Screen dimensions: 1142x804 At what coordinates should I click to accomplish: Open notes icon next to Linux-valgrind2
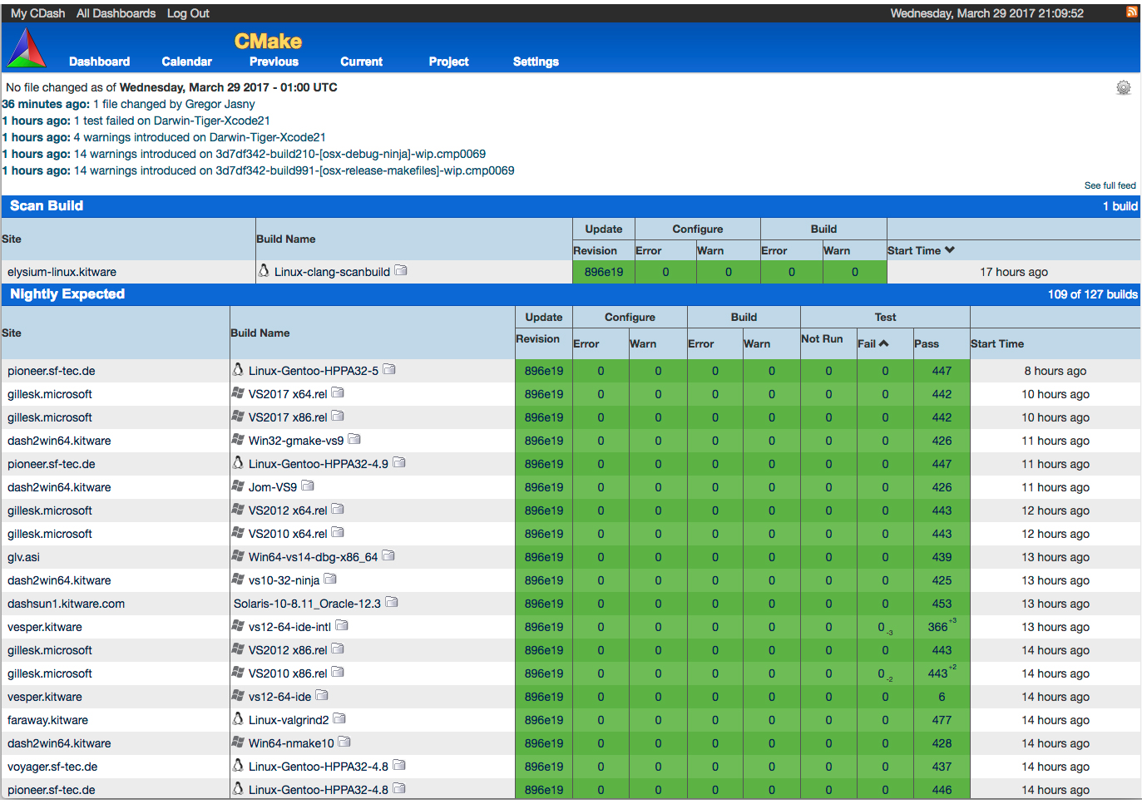(339, 718)
